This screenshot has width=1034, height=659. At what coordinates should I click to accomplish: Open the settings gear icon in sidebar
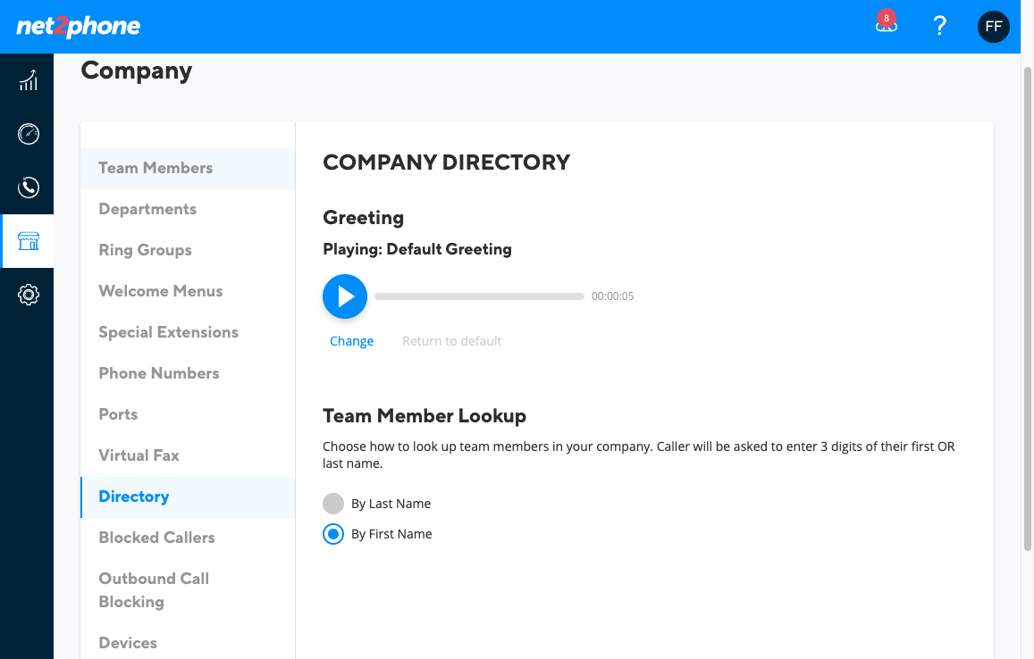(28, 295)
